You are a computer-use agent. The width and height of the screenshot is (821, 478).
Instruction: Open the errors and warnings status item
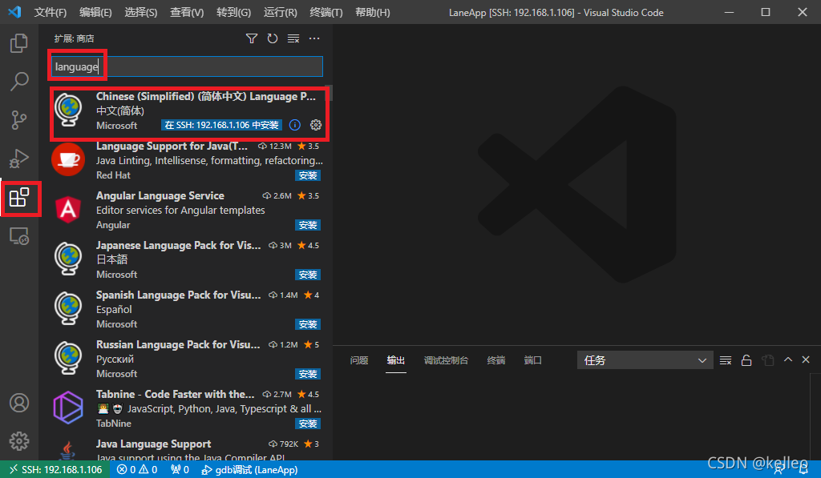point(136,470)
